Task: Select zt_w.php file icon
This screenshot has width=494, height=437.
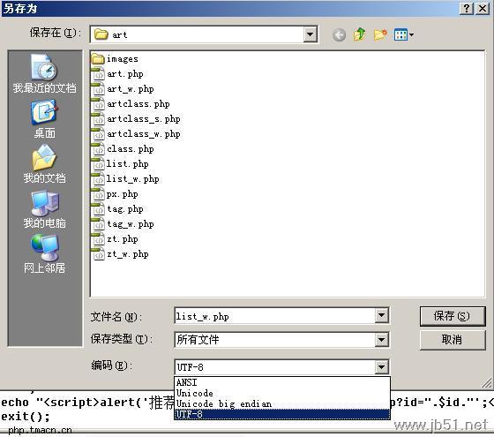Action: click(98, 254)
